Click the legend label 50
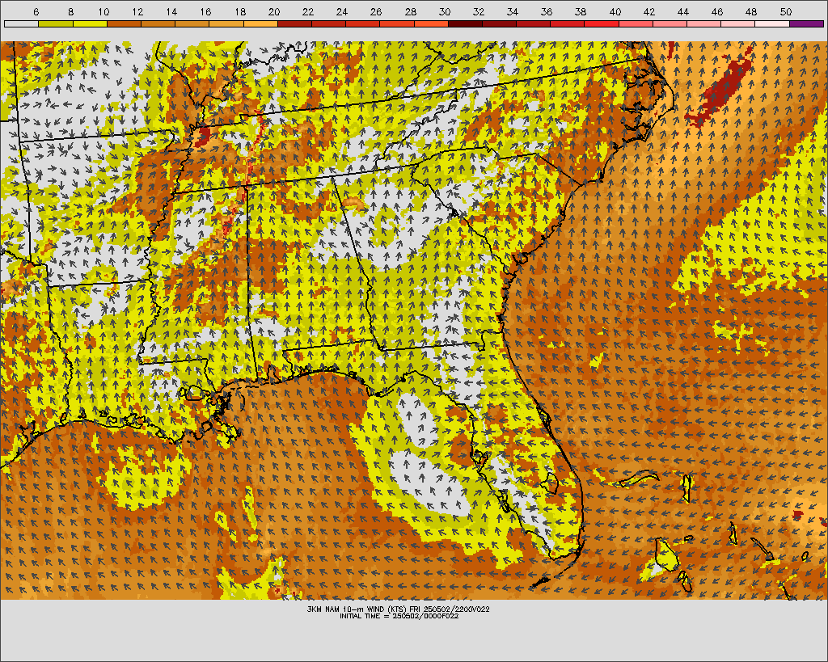This screenshot has height=662, width=828. (x=785, y=11)
